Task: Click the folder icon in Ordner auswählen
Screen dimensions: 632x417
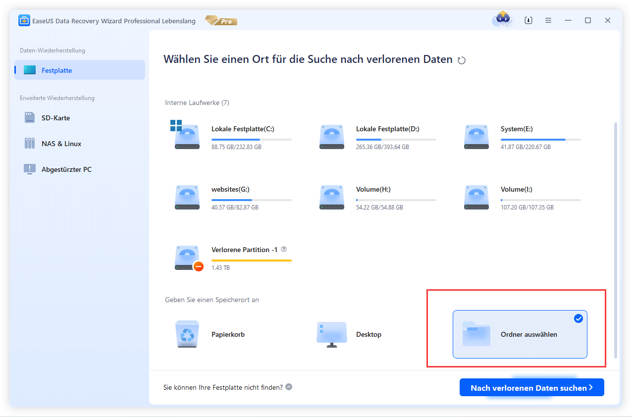Action: click(x=476, y=334)
